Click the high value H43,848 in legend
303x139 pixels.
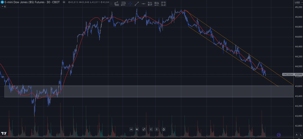[84, 3]
